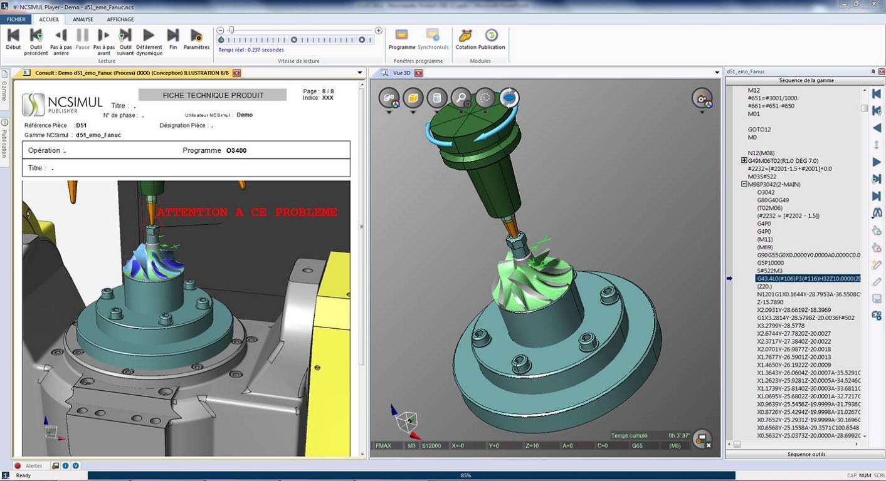This screenshot has width=886, height=481.
Task: Adjust the Vitesse de lecture slider
Action: [x=231, y=30]
